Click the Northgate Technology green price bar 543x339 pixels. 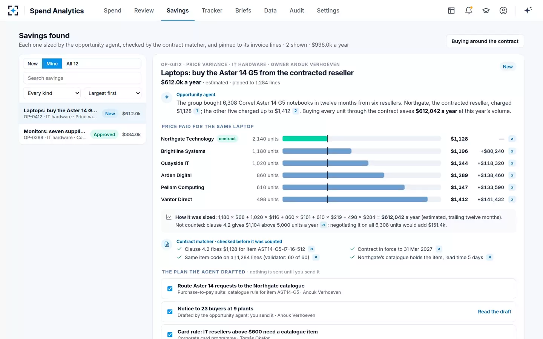click(x=305, y=139)
